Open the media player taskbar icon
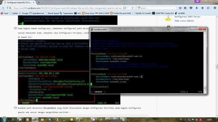 point(28,120)
